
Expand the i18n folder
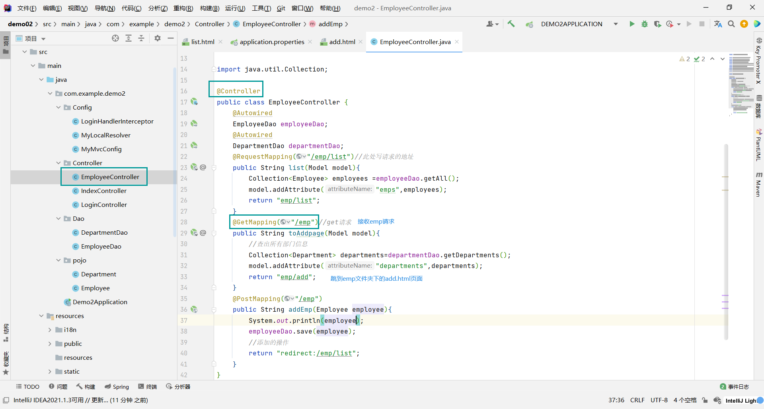[50, 330]
